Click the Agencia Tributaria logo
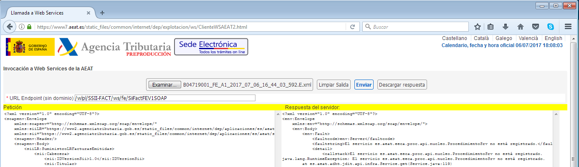 point(115,47)
